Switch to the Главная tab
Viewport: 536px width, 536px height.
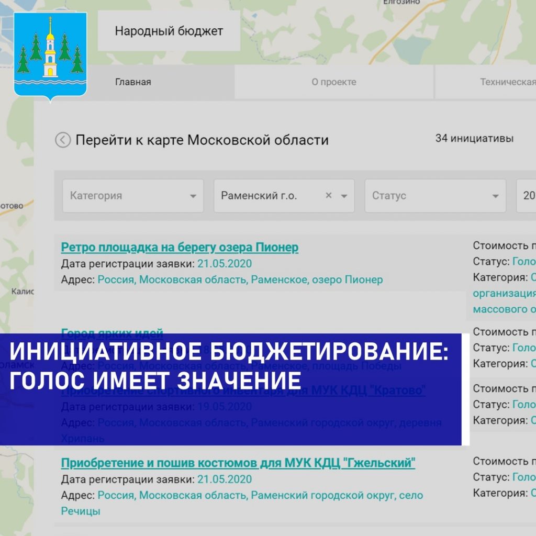coord(133,82)
